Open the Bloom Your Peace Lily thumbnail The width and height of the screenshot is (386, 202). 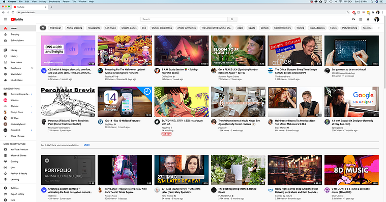pyautogui.click(x=239, y=51)
